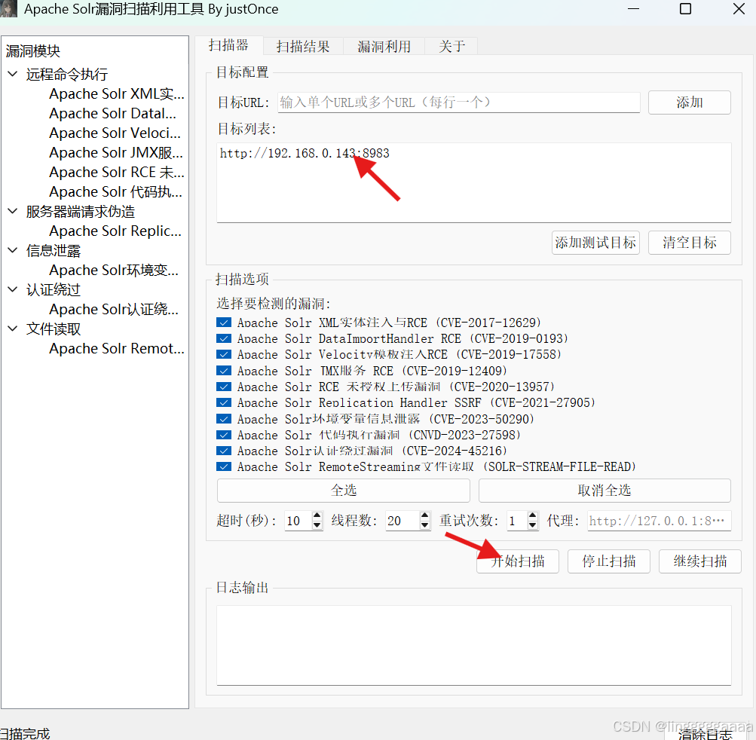Click inside the 重试次数 value field
This screenshot has width=756, height=740.
pos(517,521)
